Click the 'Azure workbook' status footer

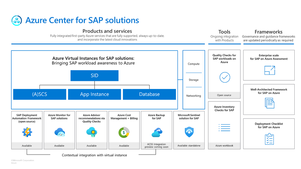coord(224,146)
